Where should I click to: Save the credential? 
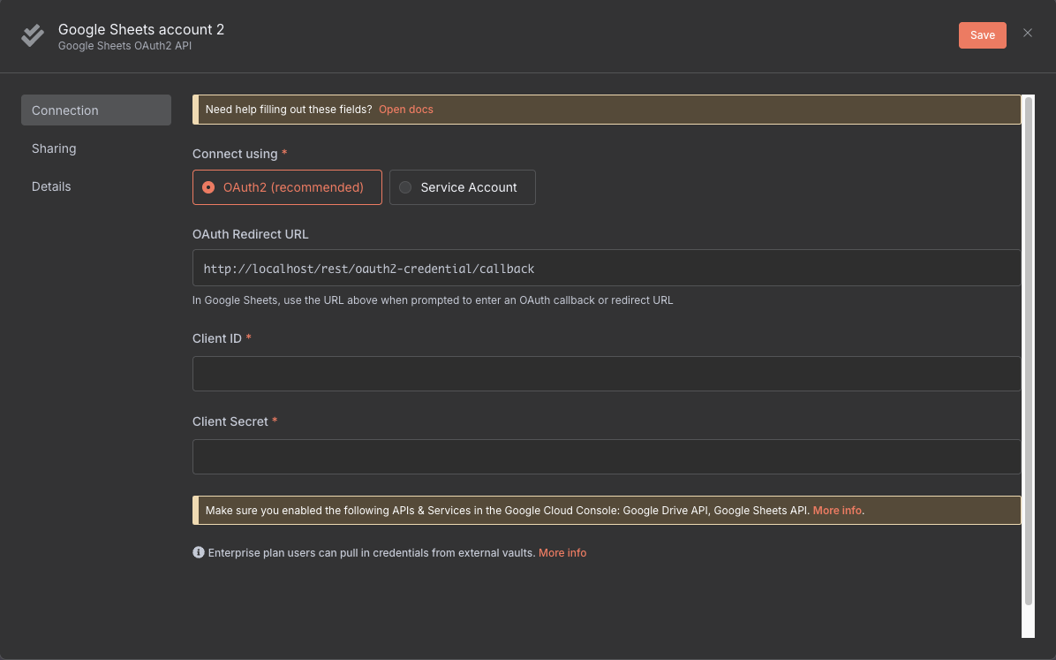click(x=982, y=35)
